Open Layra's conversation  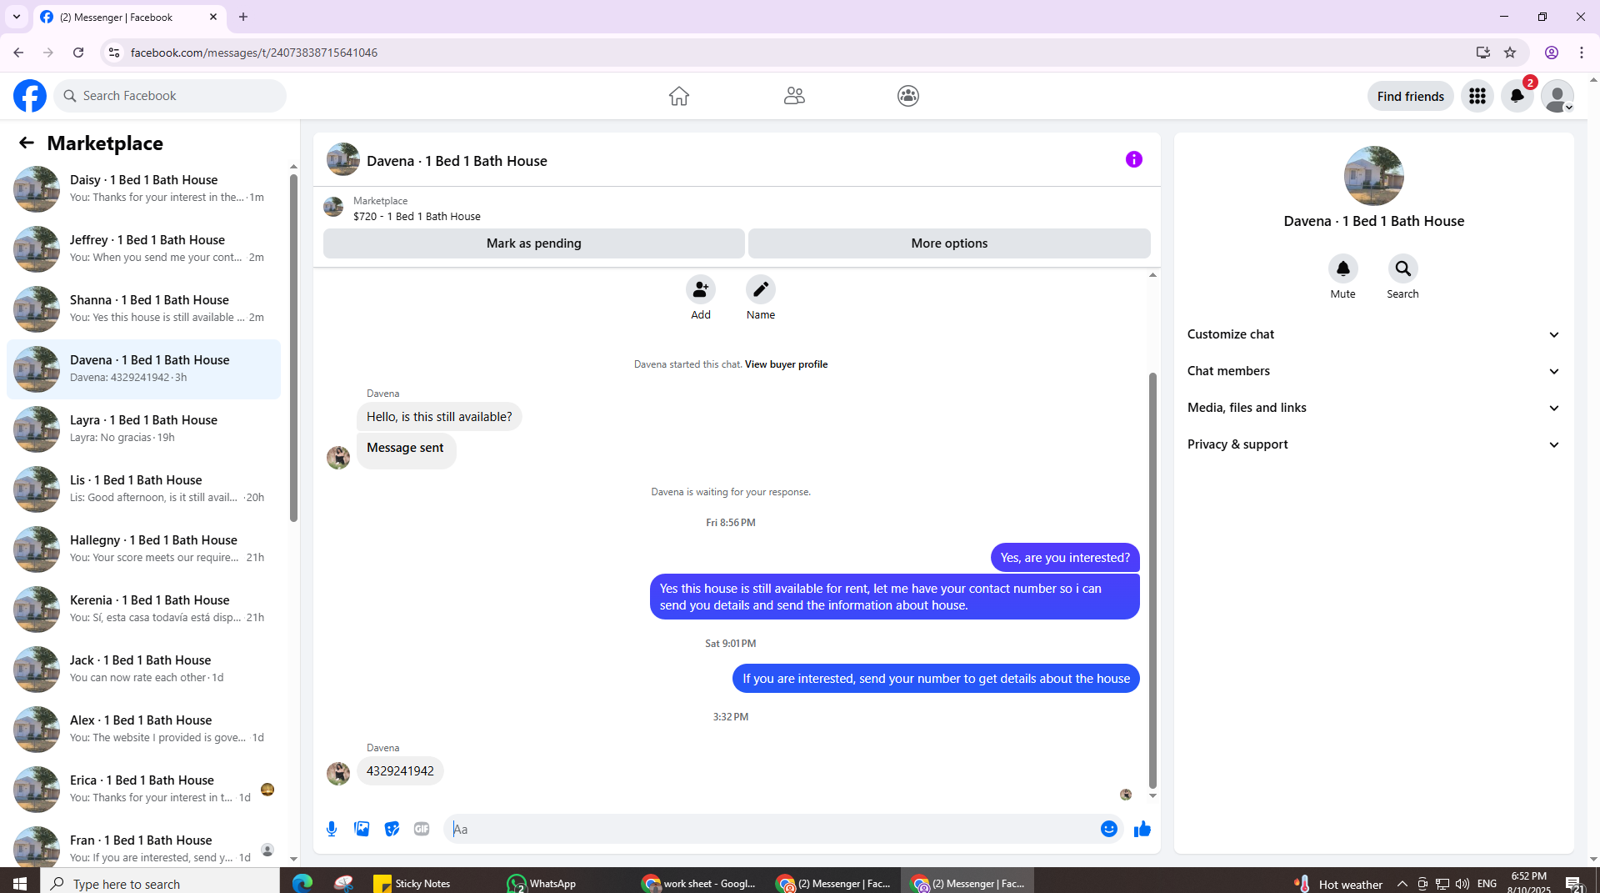pyautogui.click(x=144, y=429)
